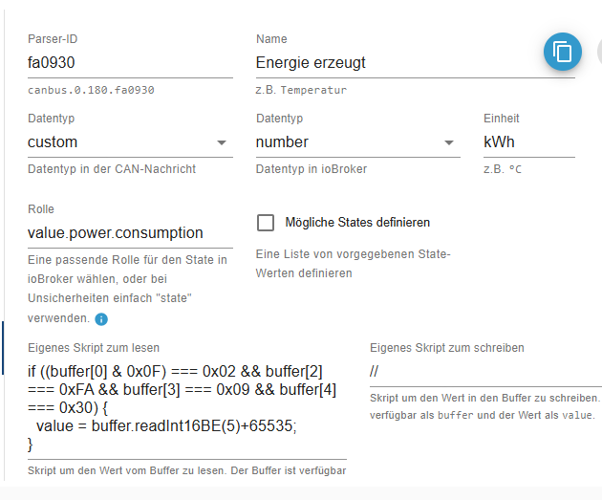Click the 'canbus.0.180.fa0930' helper text

91,90
